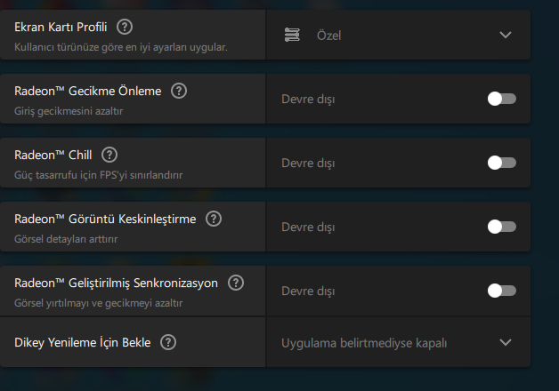Turn on Radeon Chill switch
This screenshot has height=391, width=559.
[502, 163]
